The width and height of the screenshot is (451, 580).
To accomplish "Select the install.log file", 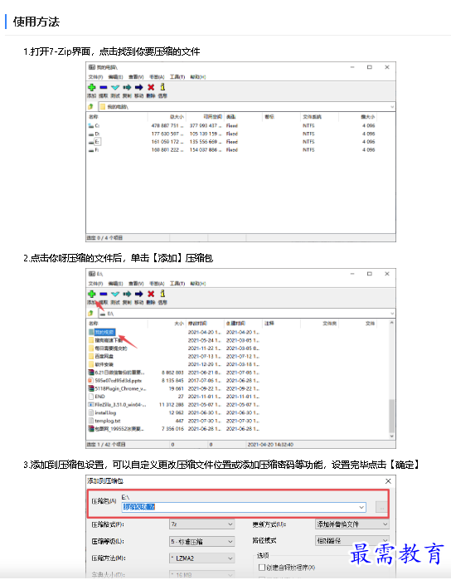I will 105,413.
